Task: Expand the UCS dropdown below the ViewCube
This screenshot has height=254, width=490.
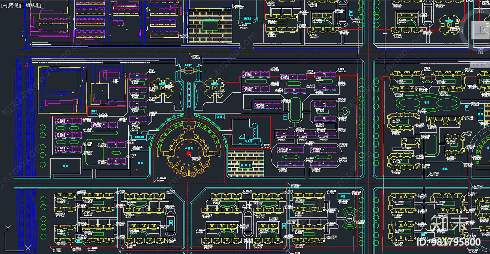Action: point(480,65)
